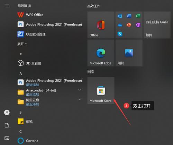Open the 邮件 mail tile

coord(157,25)
